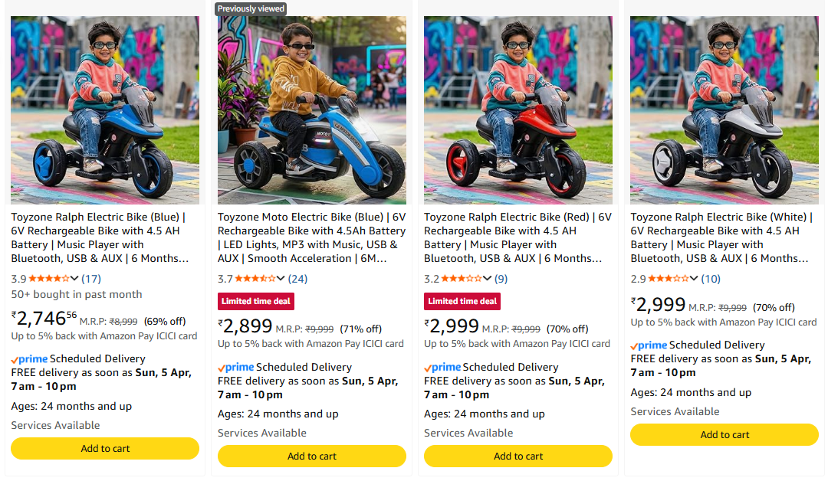Add white Ralph Electric Bike to cart
The width and height of the screenshot is (828, 481).
click(724, 435)
